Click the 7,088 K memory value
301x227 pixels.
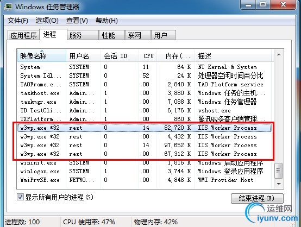tap(179, 102)
